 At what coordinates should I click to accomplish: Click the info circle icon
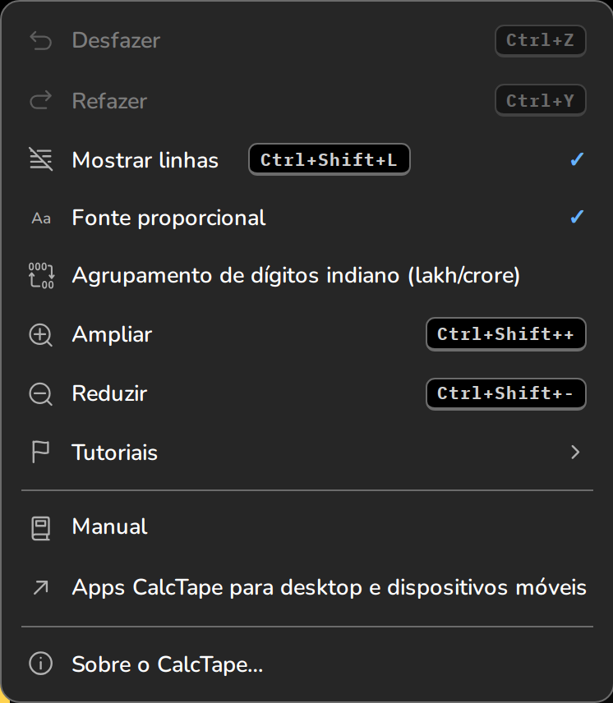[41, 663]
